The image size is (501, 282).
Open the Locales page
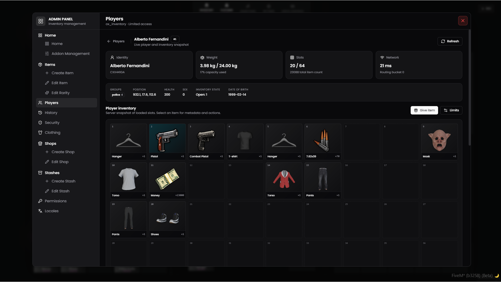coord(67,211)
